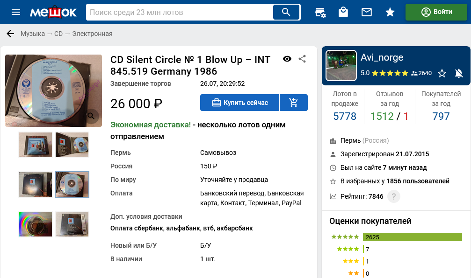The image size is (471, 278).
Task: Add seller Avi_norge to favorites star
Action: pos(442,73)
